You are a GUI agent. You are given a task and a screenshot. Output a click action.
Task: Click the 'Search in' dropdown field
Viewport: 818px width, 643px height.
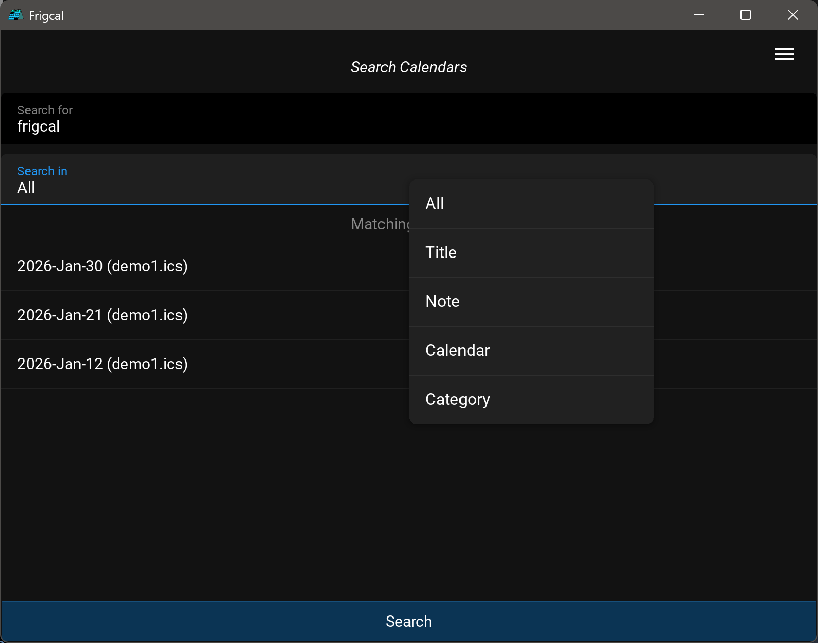point(204,180)
